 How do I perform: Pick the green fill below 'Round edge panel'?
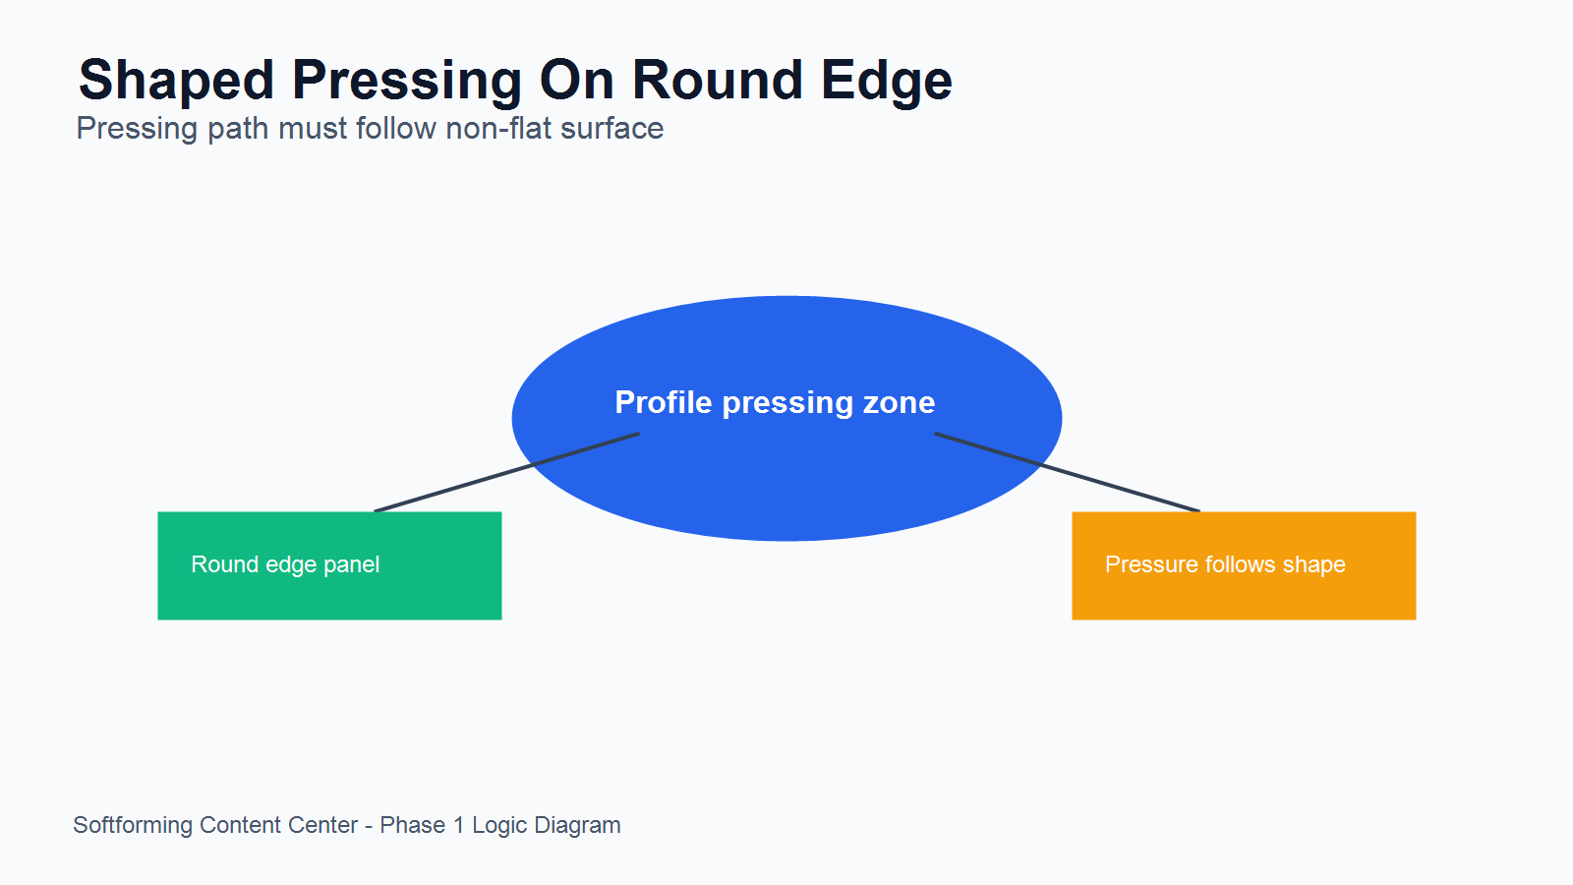click(329, 600)
